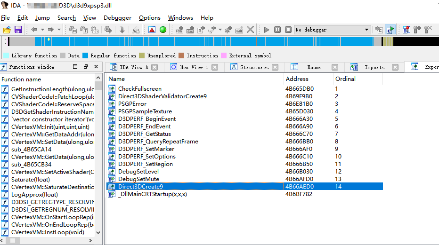Select the Direct3DCreate9 export row
This screenshot has height=245, width=439.
[x=245, y=187]
